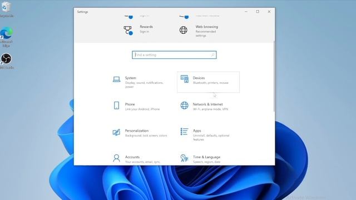Select OBS Studio desktop shortcut
This screenshot has width=356, height=200.
[6, 61]
